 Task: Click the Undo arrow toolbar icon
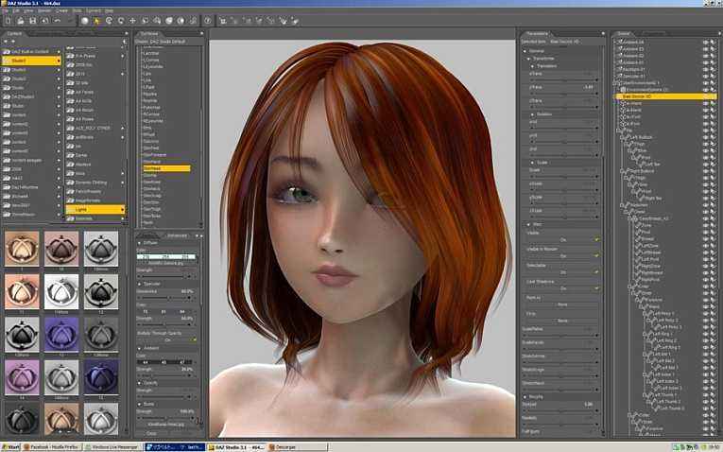point(57,20)
